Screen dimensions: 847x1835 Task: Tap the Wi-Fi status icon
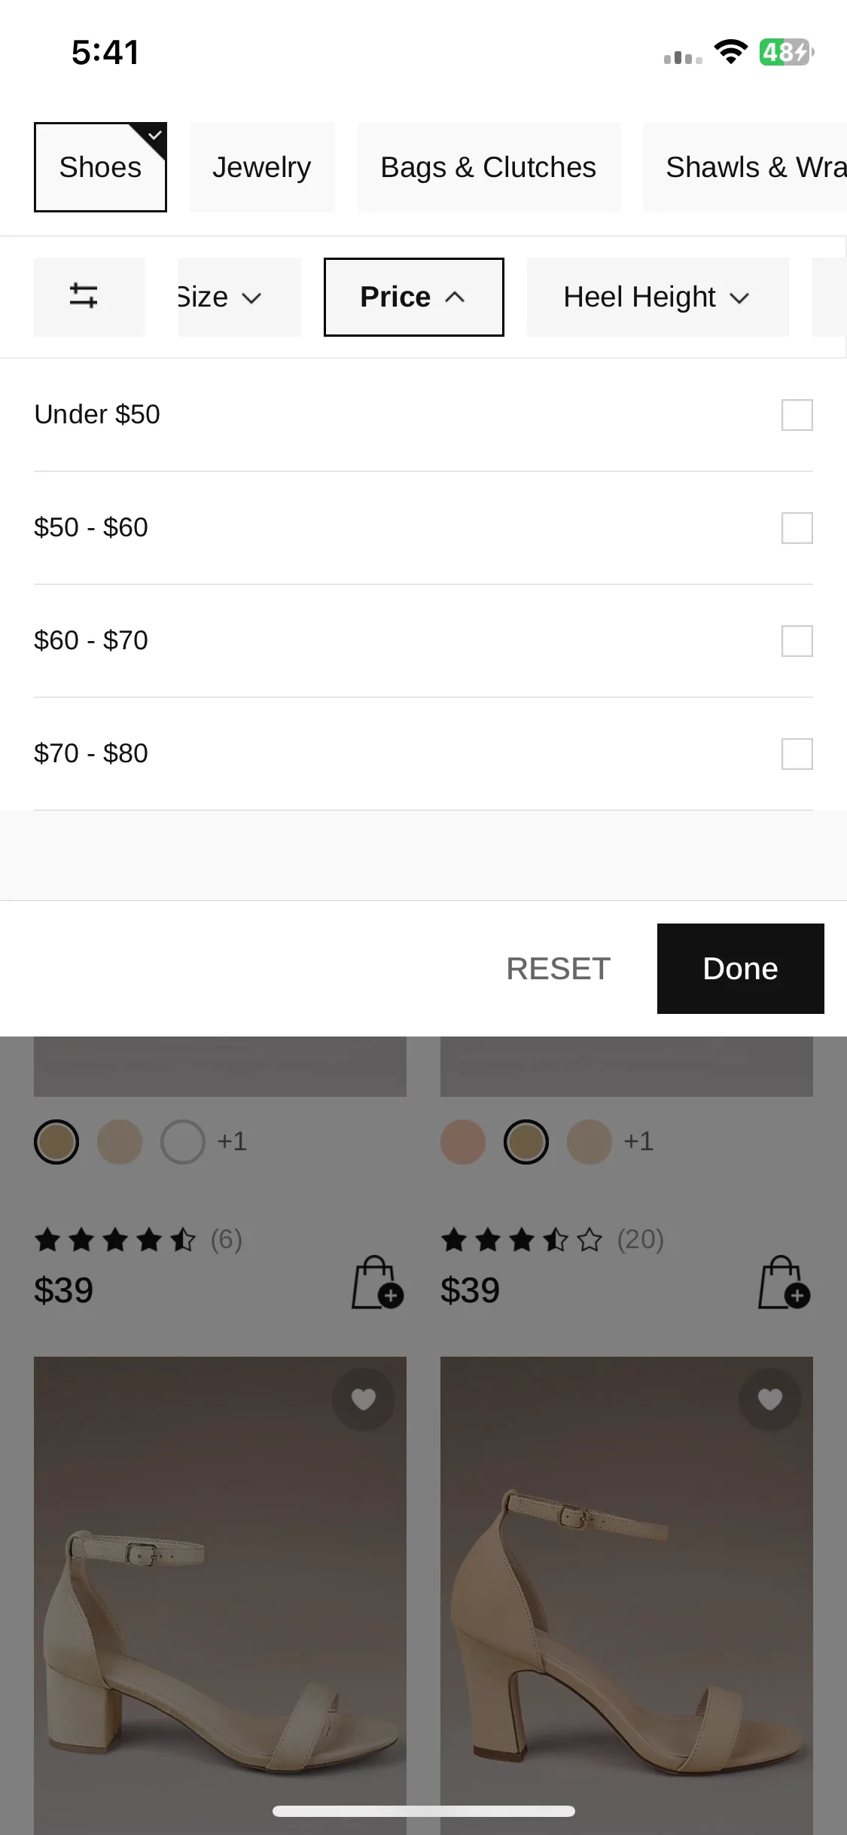point(730,52)
